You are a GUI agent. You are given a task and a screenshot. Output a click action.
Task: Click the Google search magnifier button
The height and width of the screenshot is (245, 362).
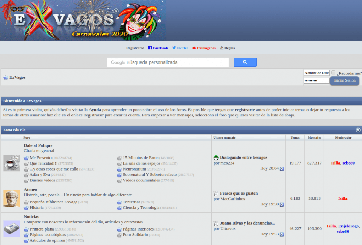point(245,62)
